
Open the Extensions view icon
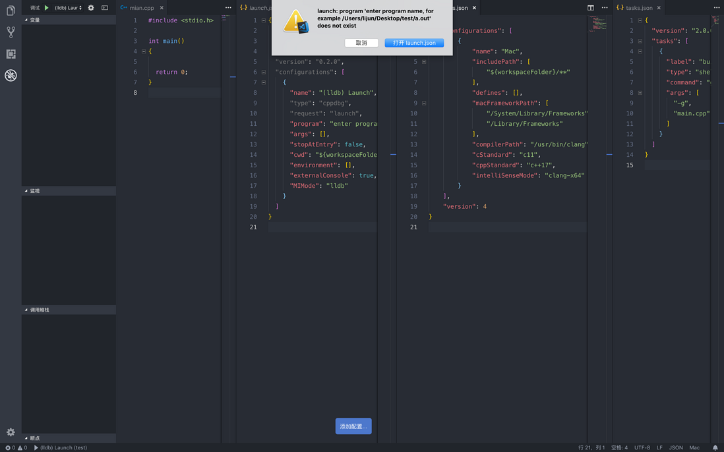tap(11, 54)
